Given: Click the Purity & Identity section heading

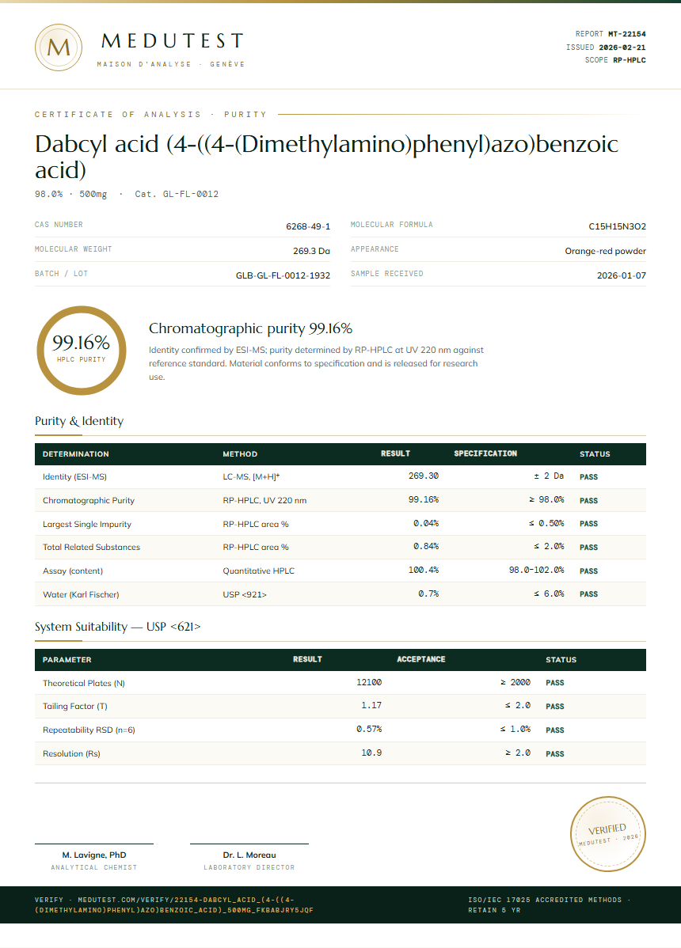Looking at the screenshot, I should click(79, 421).
